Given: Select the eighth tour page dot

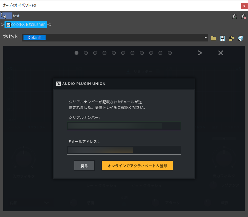Looking at the screenshot, I should [x=142, y=53].
